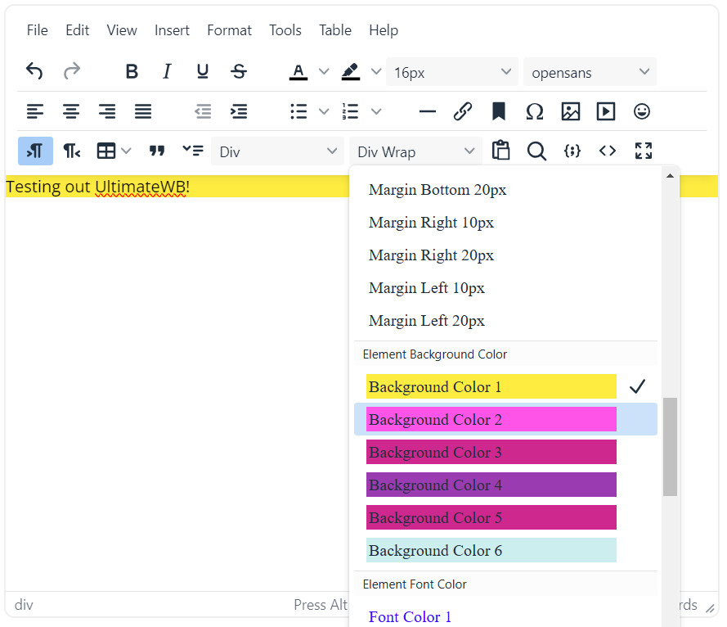Viewport: 727px width, 627px height.
Task: Toggle left-to-right text direction
Action: (x=35, y=151)
